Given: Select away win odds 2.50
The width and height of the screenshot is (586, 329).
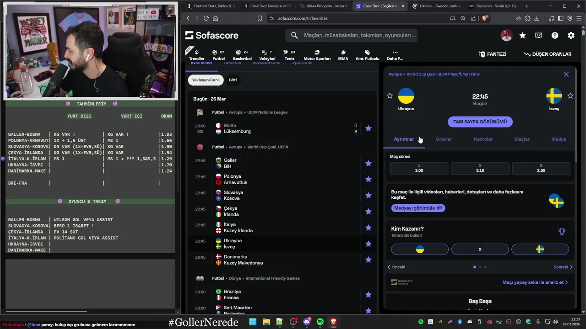Looking at the screenshot, I should 541,168.
